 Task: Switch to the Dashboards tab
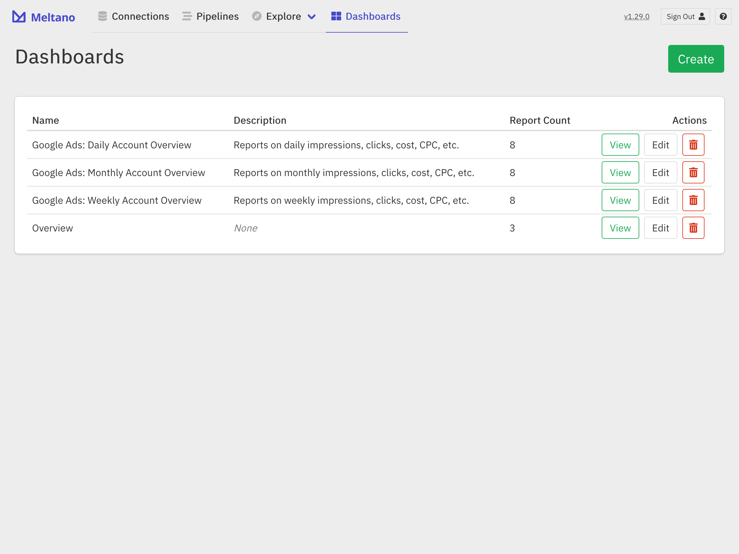click(373, 16)
